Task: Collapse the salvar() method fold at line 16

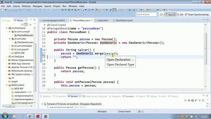Action: [x=46, y=50]
